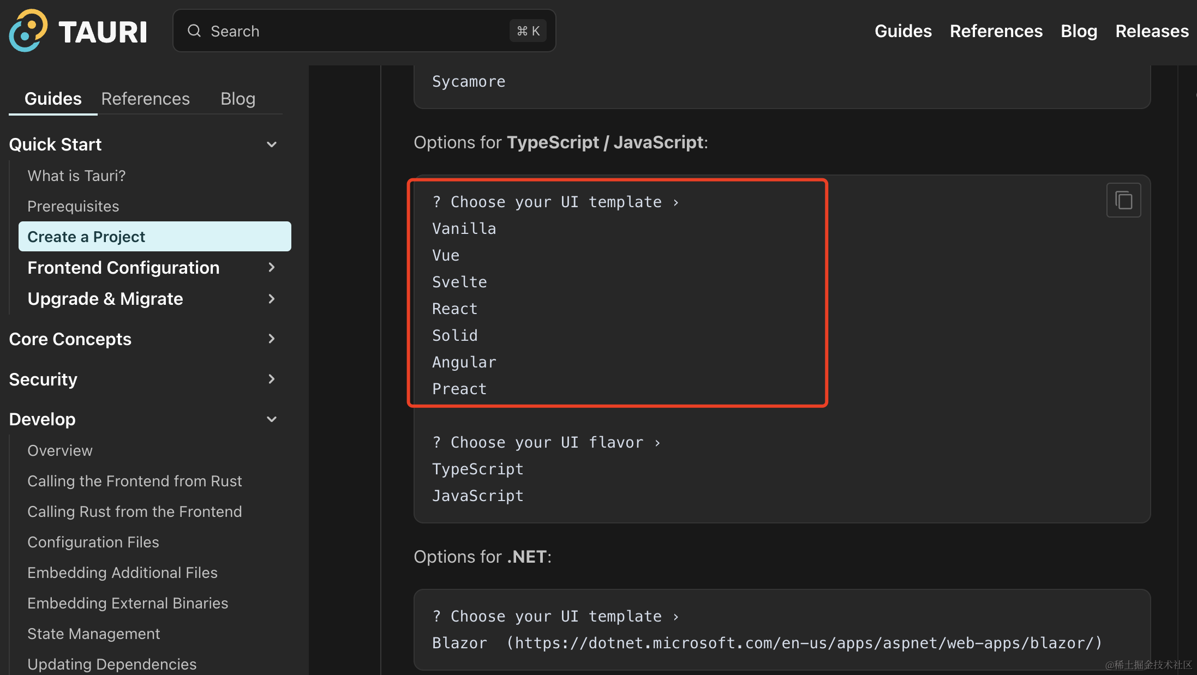1197x675 pixels.
Task: Expand the Security section chevron
Action: pos(272,379)
